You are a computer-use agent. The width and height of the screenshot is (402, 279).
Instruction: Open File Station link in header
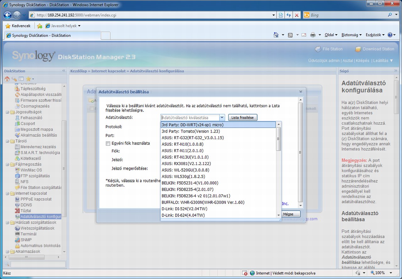tap(328, 49)
